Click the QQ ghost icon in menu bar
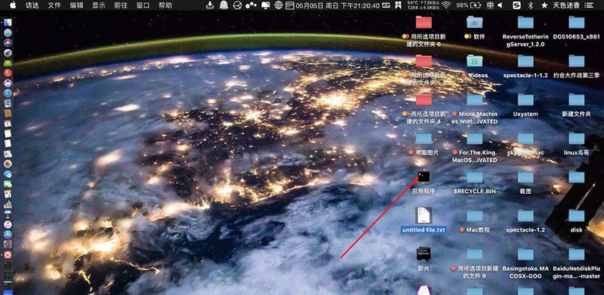 click(223, 5)
